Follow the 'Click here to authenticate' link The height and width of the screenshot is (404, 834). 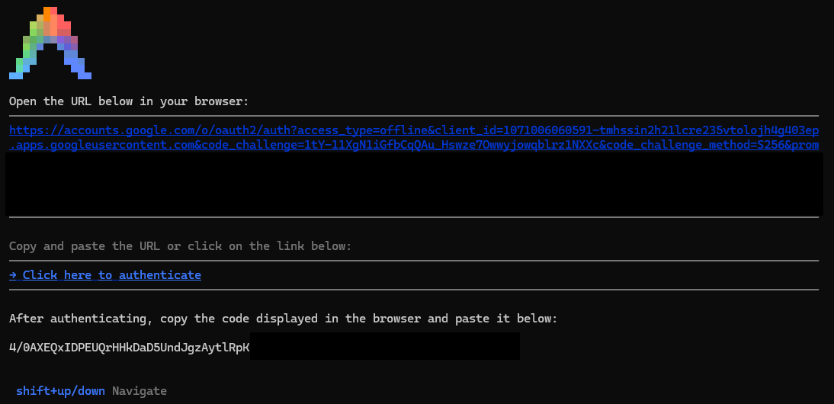coord(105,275)
